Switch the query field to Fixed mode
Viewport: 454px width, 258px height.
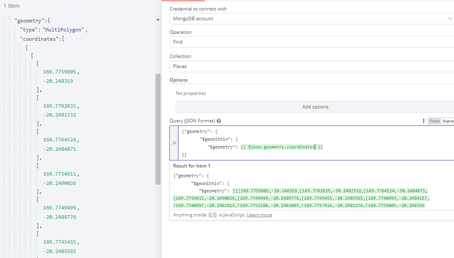click(434, 121)
